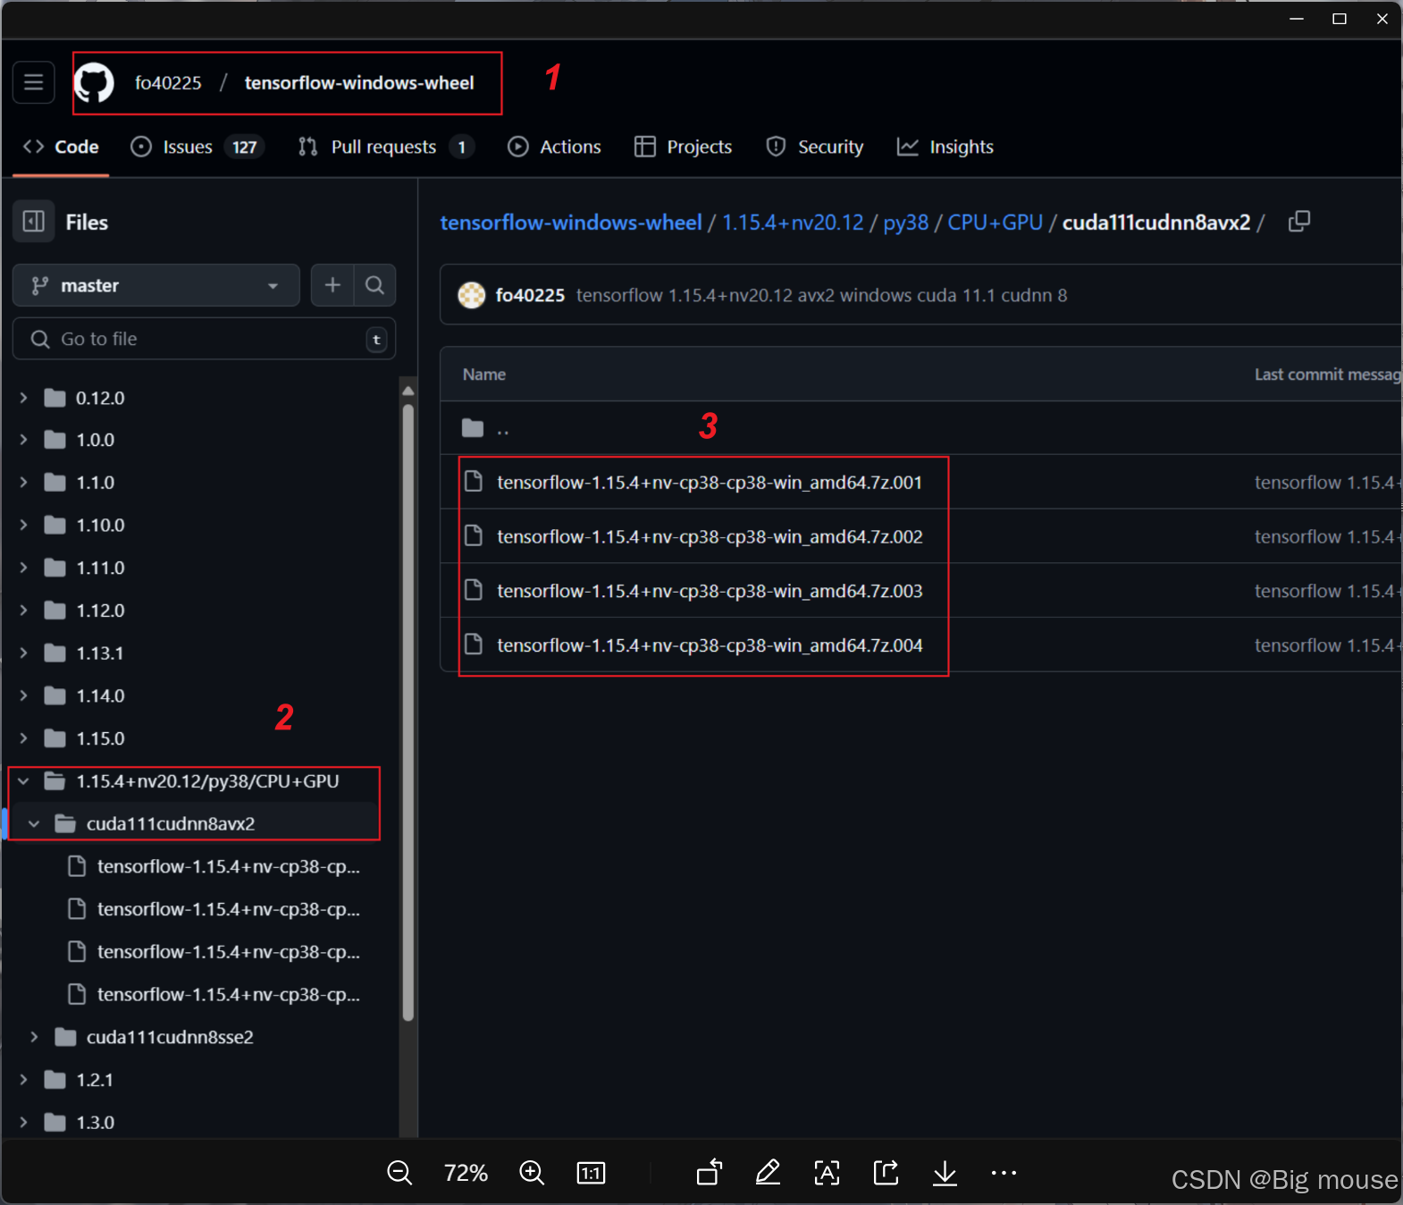This screenshot has height=1205, width=1403.
Task: Expand the cuda111cudnn8sse2 folder chevron
Action: click(34, 1037)
